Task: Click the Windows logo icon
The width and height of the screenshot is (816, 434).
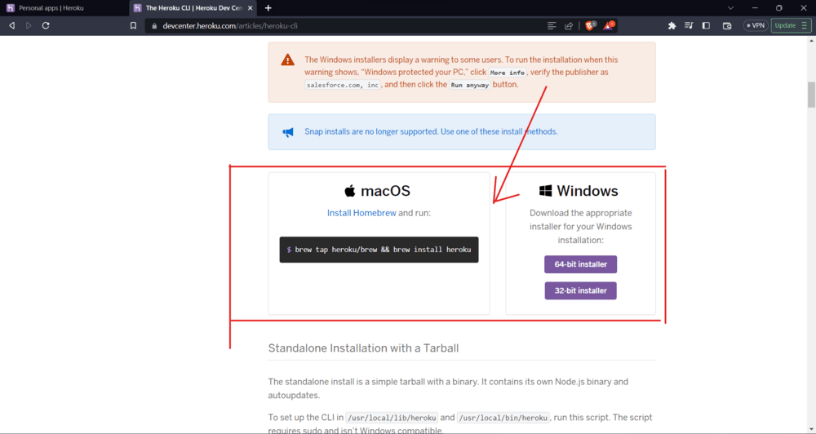Action: click(545, 190)
